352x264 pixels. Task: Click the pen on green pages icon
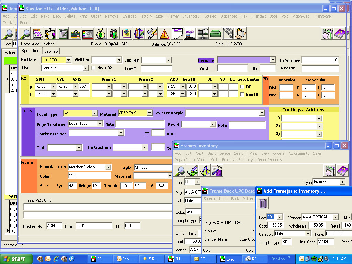pyautogui.click(x=192, y=171)
